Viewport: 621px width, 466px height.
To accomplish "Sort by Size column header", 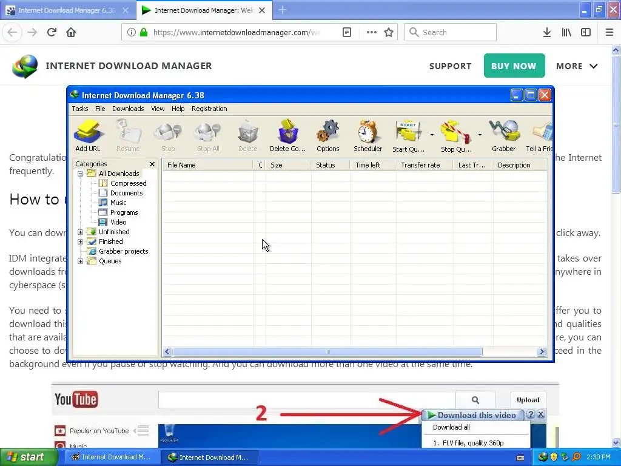I will [x=288, y=165].
